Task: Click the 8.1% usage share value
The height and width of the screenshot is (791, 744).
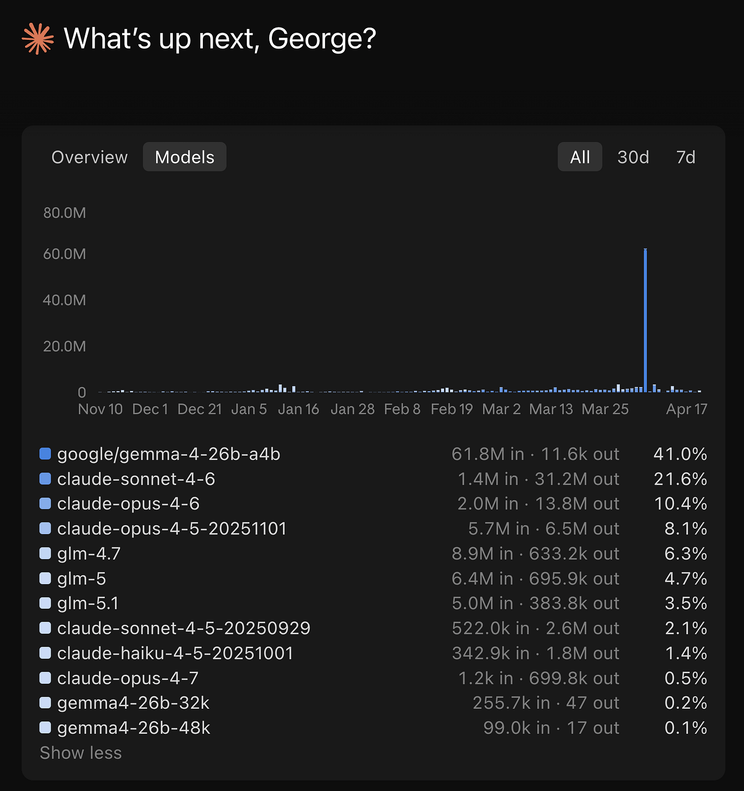Action: [x=686, y=529]
